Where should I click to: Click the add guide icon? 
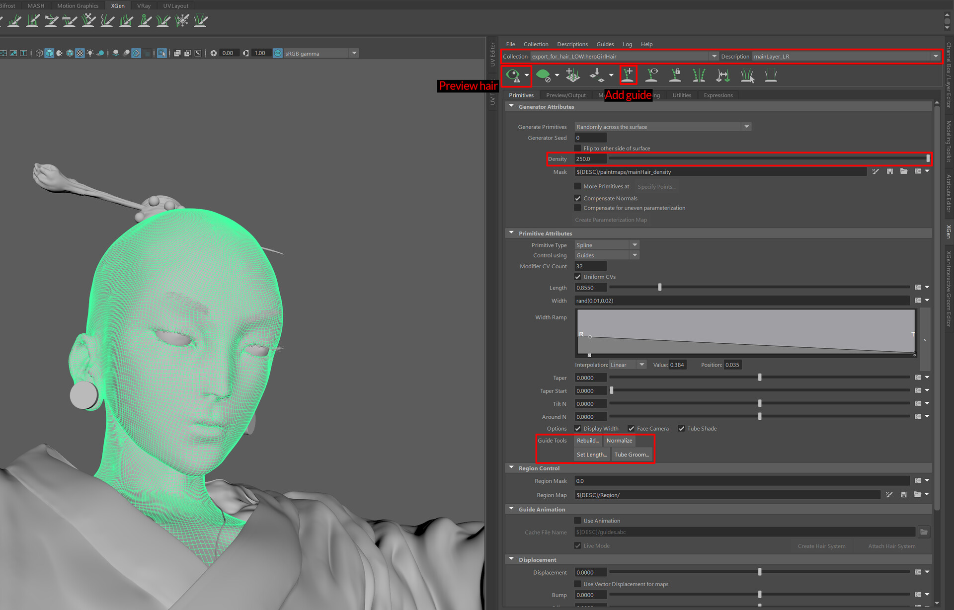628,75
